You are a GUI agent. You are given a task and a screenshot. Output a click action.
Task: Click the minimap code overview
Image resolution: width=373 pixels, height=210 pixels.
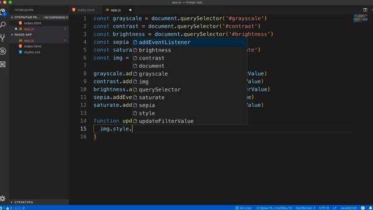[360, 18]
